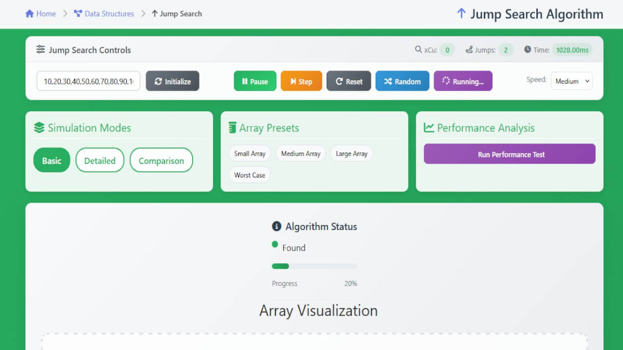Image resolution: width=623 pixels, height=350 pixels.
Task: Run Performance Test in Performance Analysis panel
Action: click(509, 154)
